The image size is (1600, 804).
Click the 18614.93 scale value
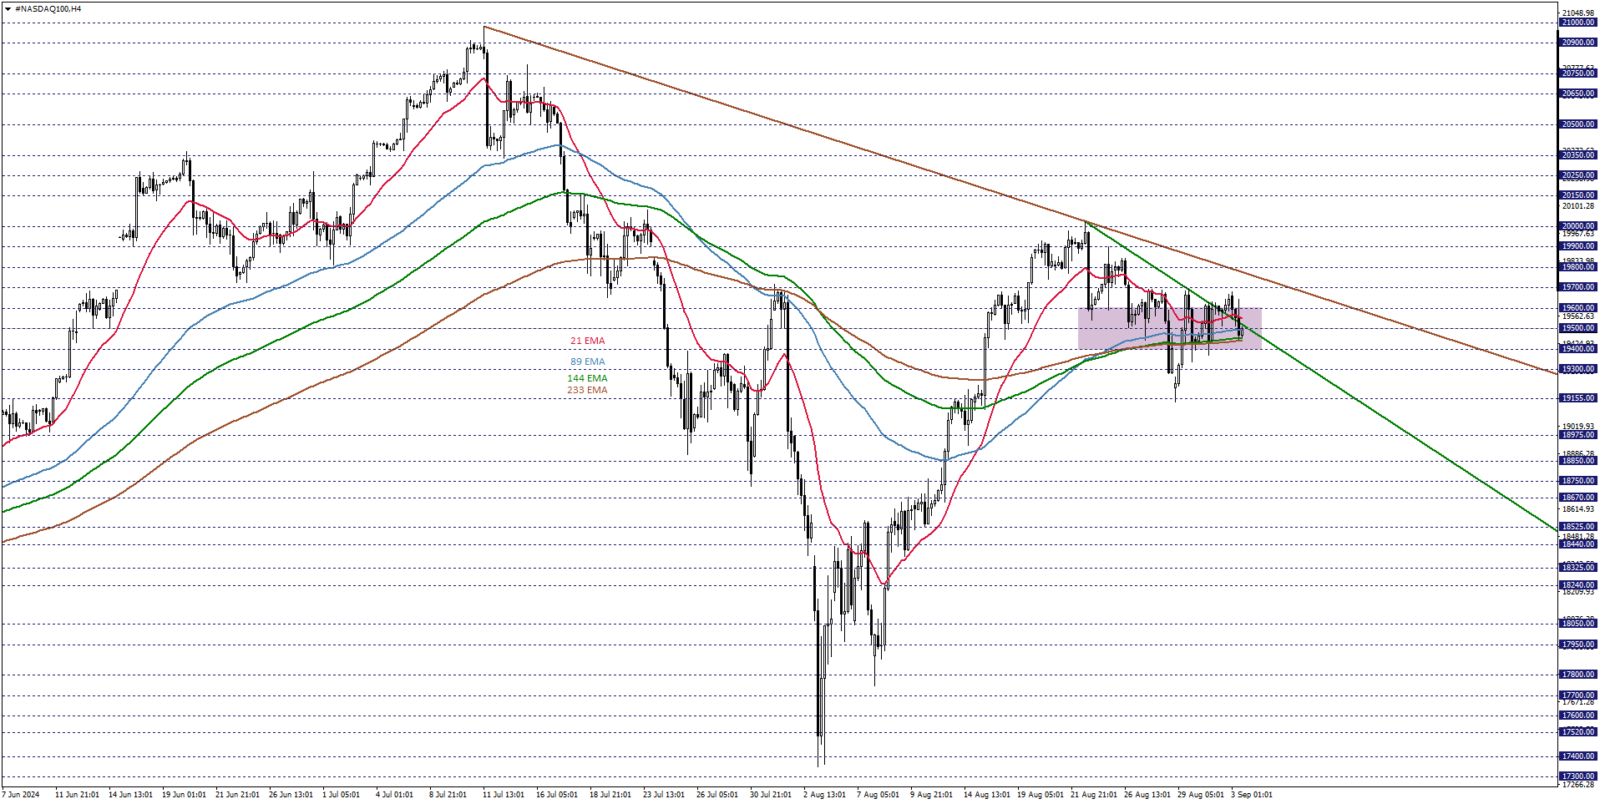(x=1578, y=509)
